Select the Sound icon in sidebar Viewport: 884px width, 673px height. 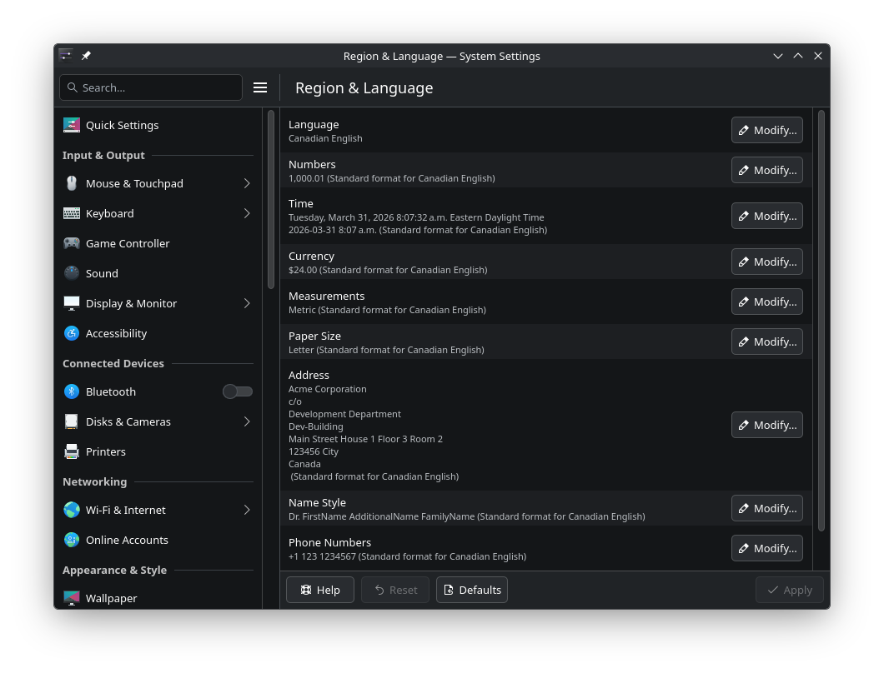(x=72, y=273)
